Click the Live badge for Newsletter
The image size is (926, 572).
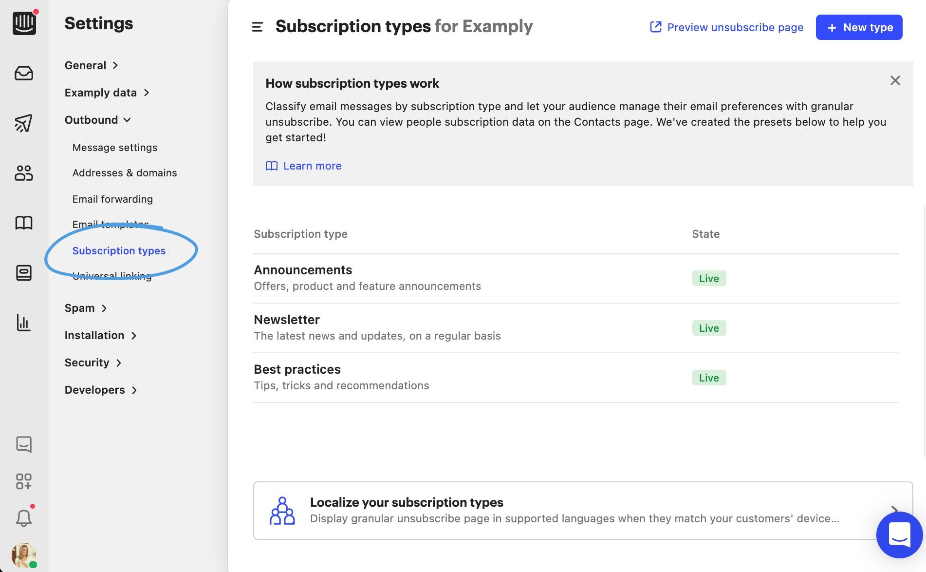click(709, 328)
